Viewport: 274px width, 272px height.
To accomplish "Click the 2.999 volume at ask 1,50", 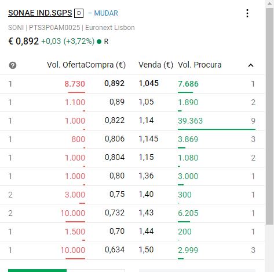I will [x=188, y=250].
